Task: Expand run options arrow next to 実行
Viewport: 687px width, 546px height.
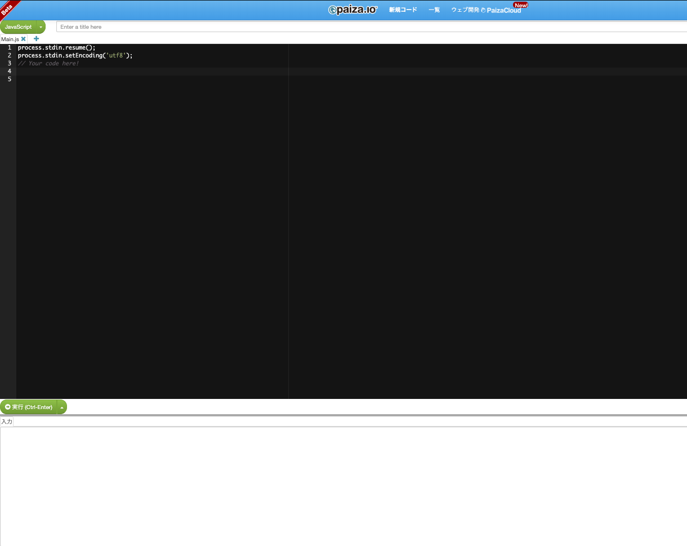Action: pos(62,407)
